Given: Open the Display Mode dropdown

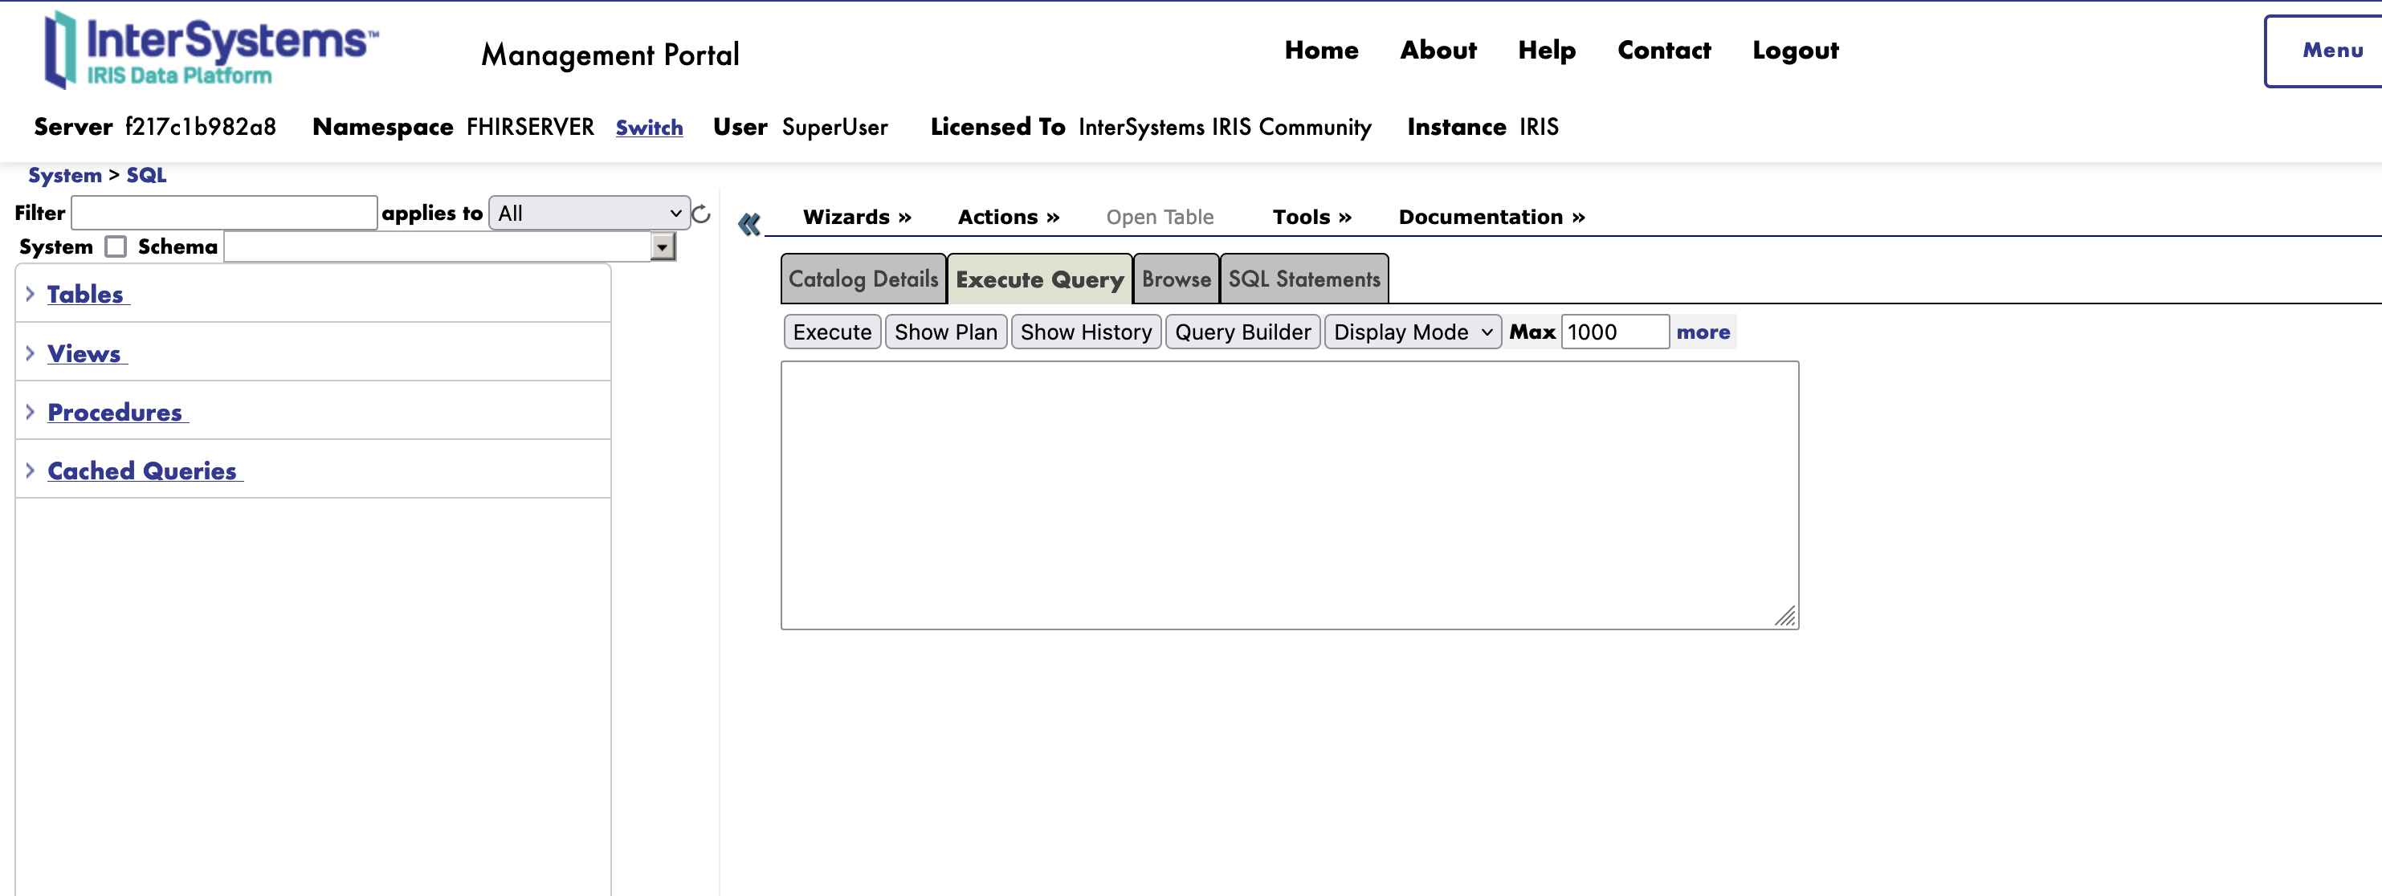Looking at the screenshot, I should pos(1412,332).
